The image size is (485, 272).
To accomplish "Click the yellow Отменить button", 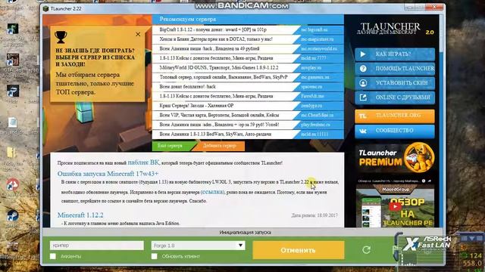I will [298, 250].
